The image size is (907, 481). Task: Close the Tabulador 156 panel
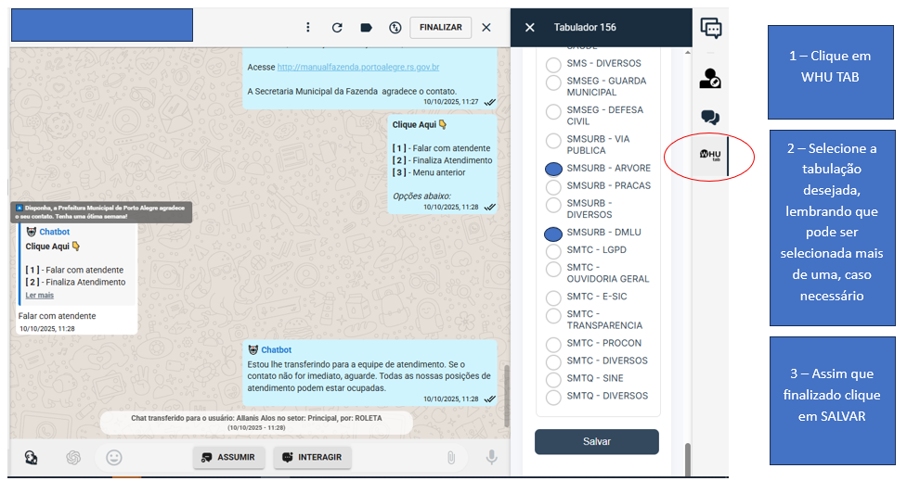[530, 28]
